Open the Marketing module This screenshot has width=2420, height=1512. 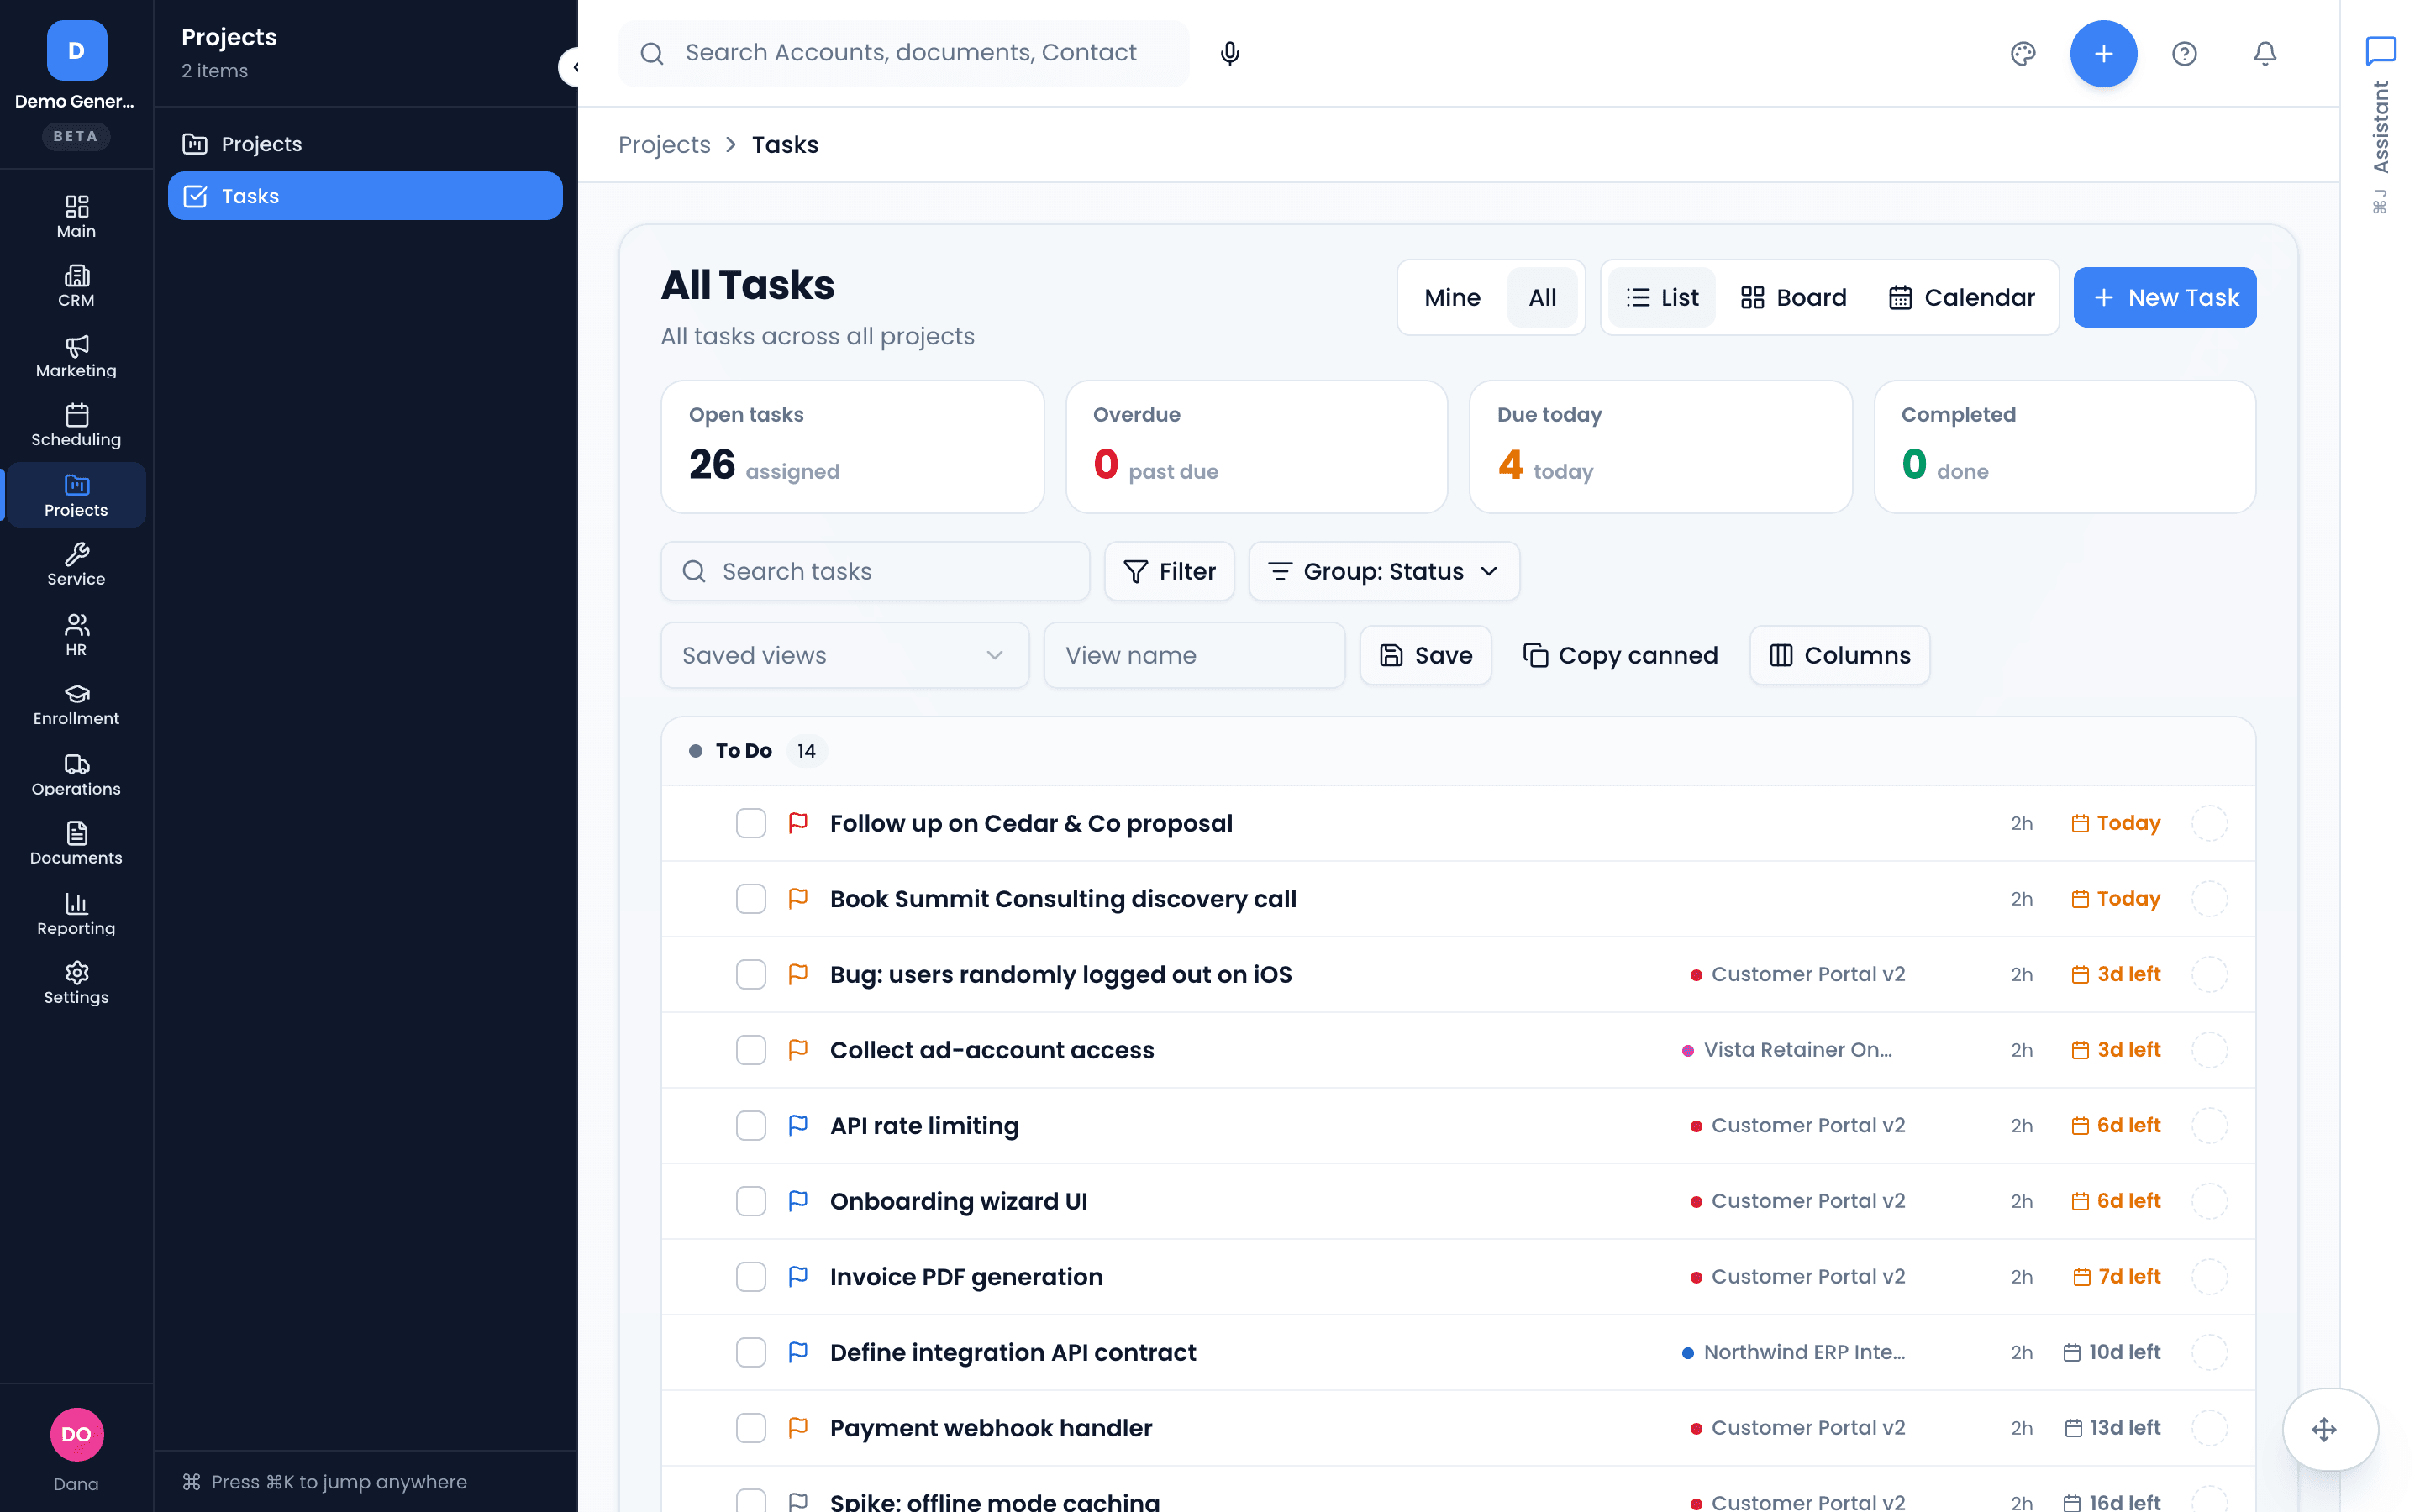76,356
